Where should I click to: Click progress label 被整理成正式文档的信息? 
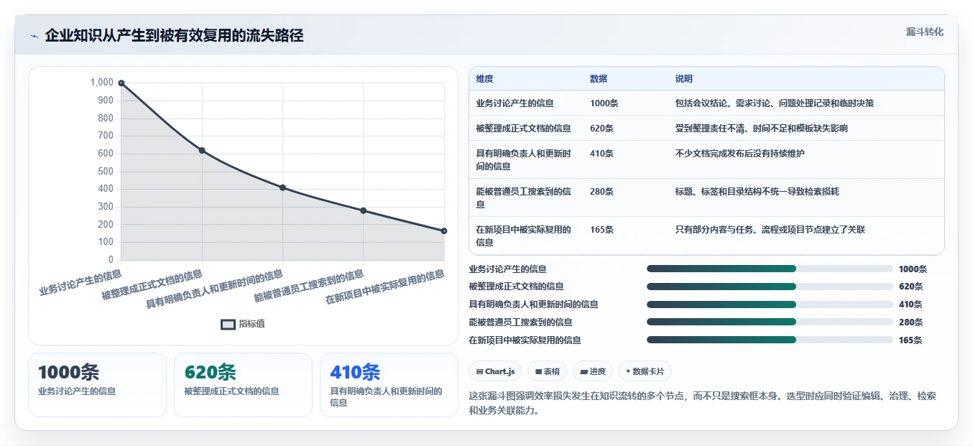tap(516, 287)
